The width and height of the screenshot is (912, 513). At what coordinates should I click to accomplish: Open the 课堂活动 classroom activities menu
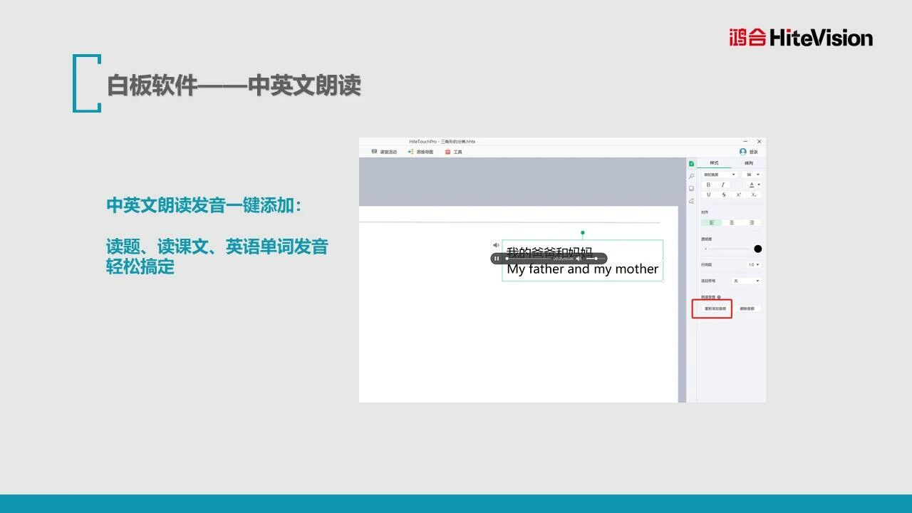[385, 152]
